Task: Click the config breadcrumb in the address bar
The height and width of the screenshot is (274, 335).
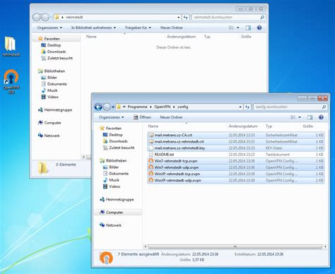Action: [182, 107]
